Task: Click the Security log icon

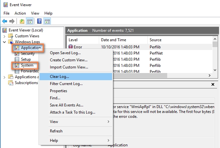Action: (17, 54)
